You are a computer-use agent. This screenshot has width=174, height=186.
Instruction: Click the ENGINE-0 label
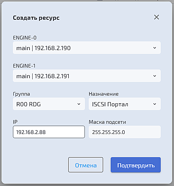coord(25,38)
